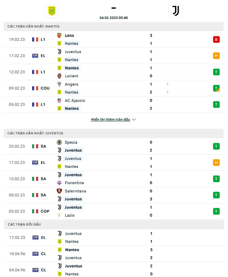Click the AC Ajaccio team crest icon
This screenshot has height=277, width=228.
point(59,100)
